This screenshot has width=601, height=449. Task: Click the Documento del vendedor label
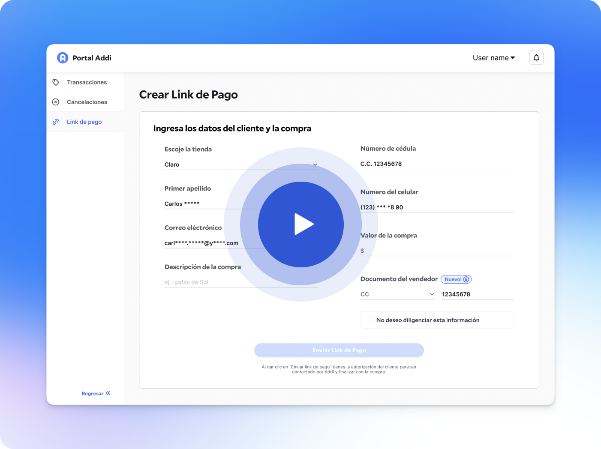coord(399,279)
